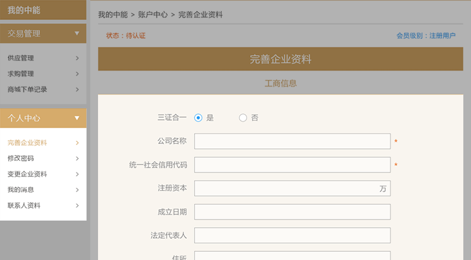Click the chevron beside 联系人资料
Viewport: 471px width, 260px height.
click(x=77, y=206)
